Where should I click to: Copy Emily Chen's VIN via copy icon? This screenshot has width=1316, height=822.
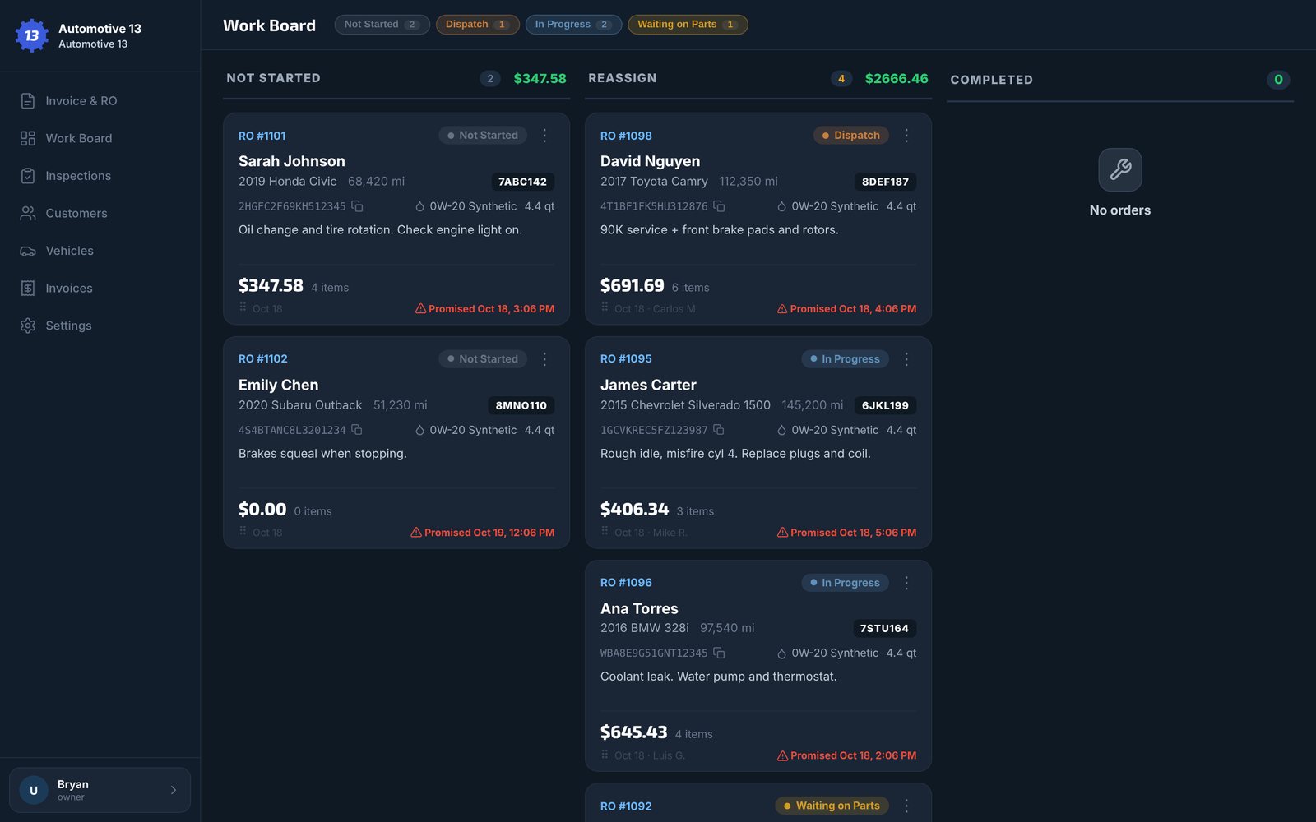click(x=357, y=430)
